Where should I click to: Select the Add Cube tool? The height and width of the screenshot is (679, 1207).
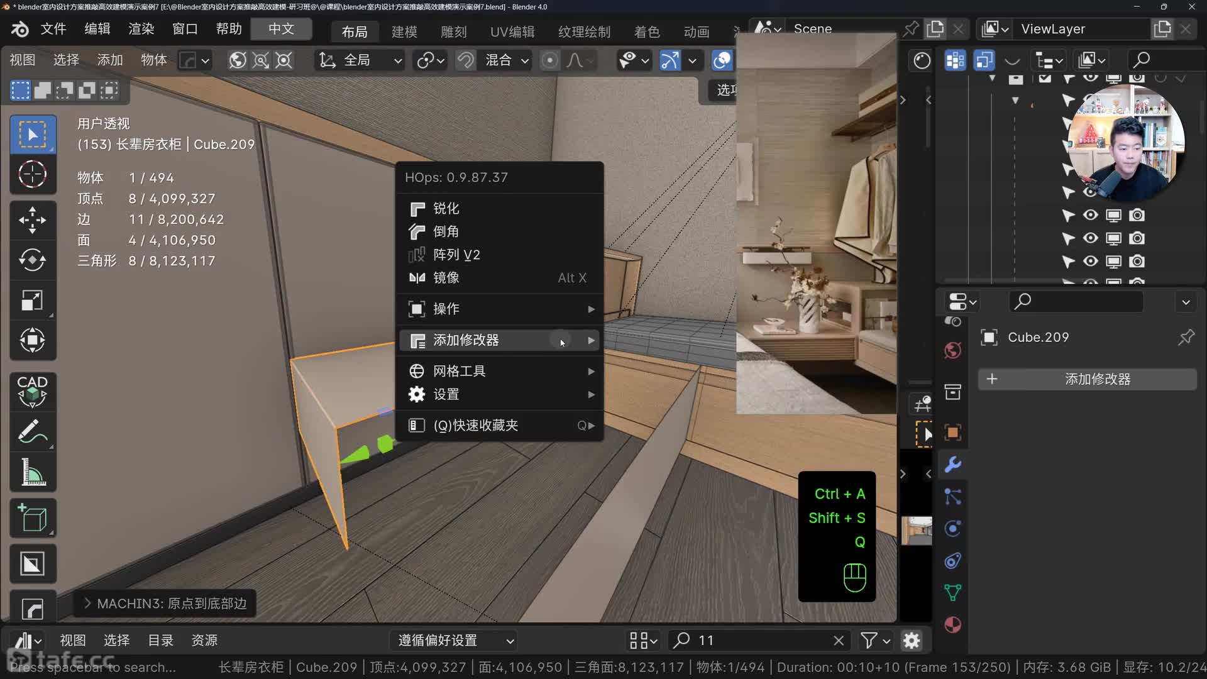32,518
